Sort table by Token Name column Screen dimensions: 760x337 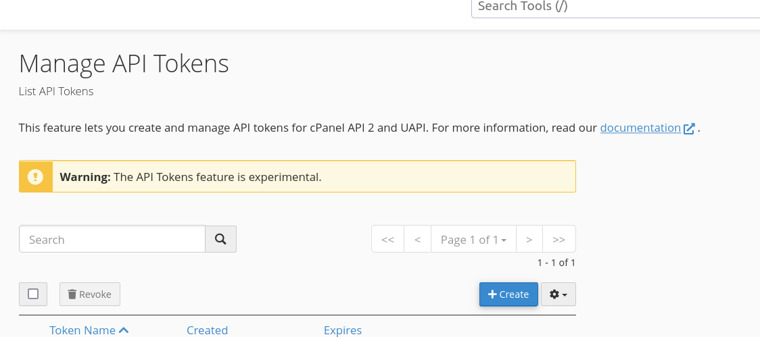[82, 330]
